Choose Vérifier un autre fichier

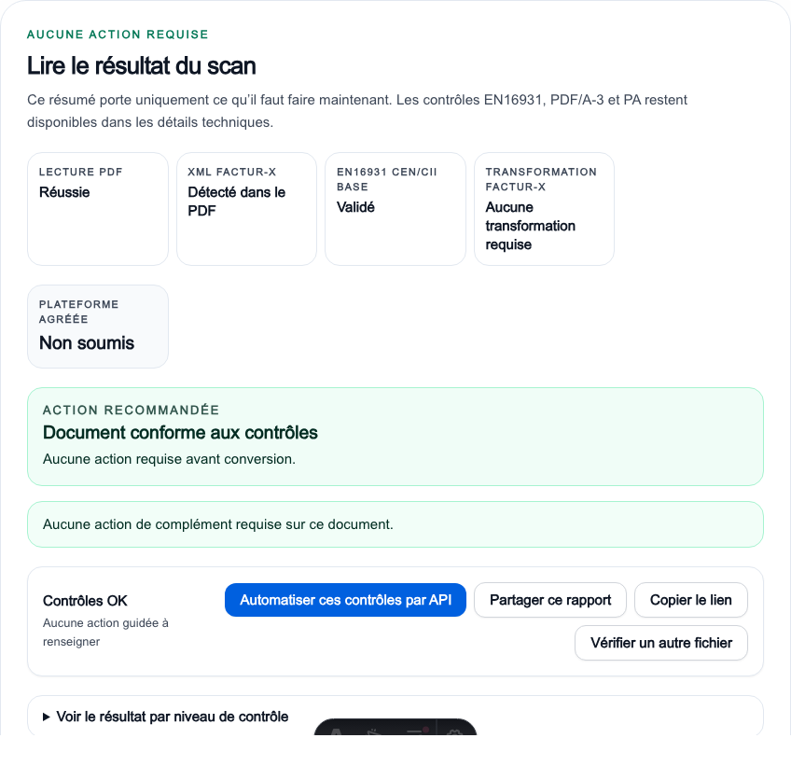(661, 643)
